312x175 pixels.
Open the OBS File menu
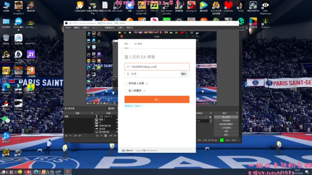click(68, 28)
